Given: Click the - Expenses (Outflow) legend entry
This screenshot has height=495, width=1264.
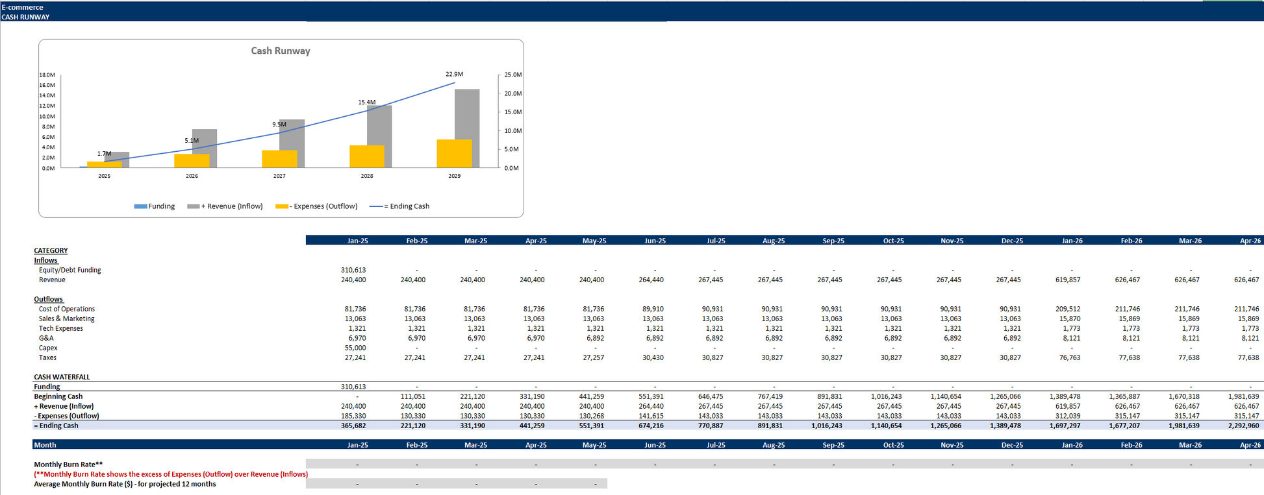Looking at the screenshot, I should 317,206.
